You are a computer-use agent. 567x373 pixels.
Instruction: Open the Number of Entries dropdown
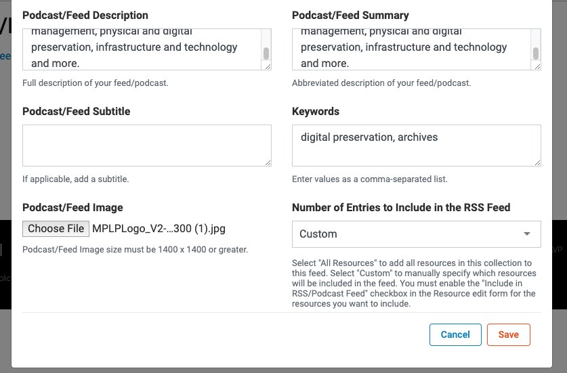tap(416, 234)
